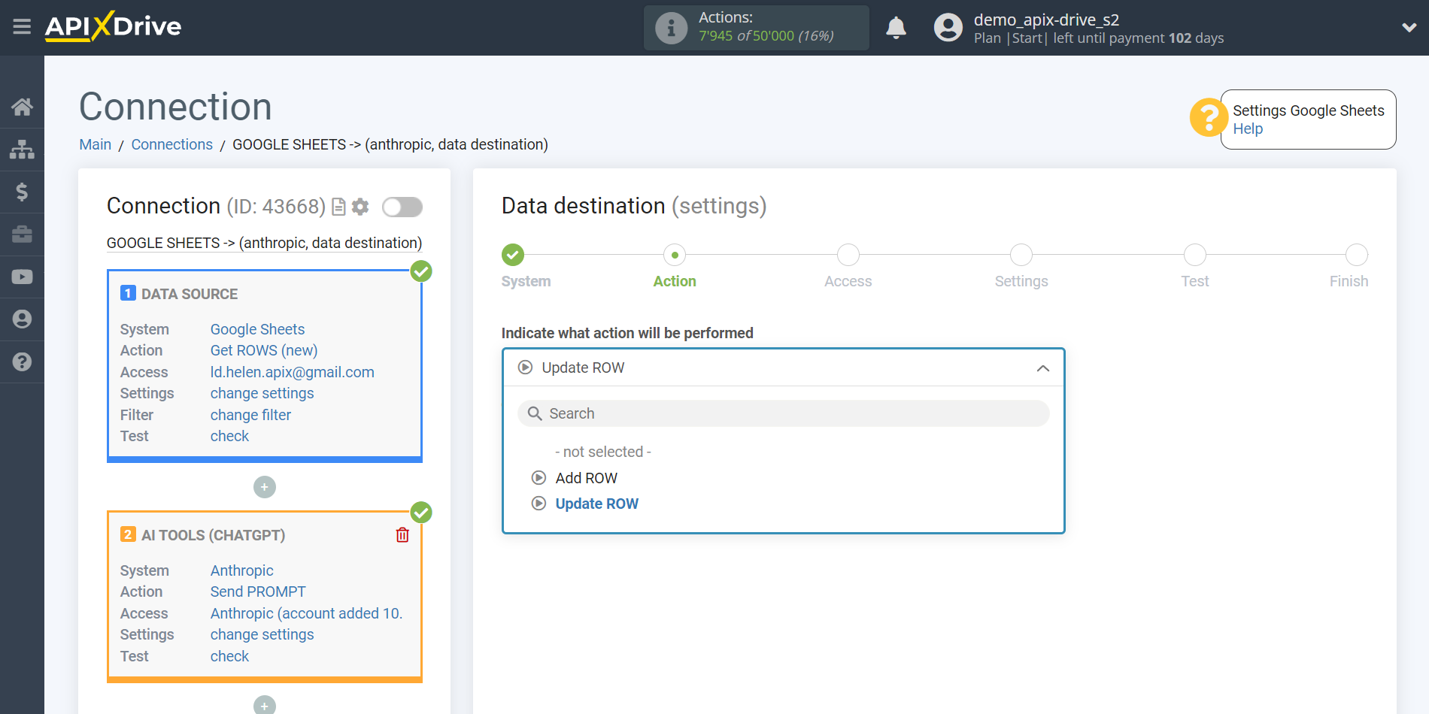
Task: Click the Data Source block header
Action: tap(190, 294)
